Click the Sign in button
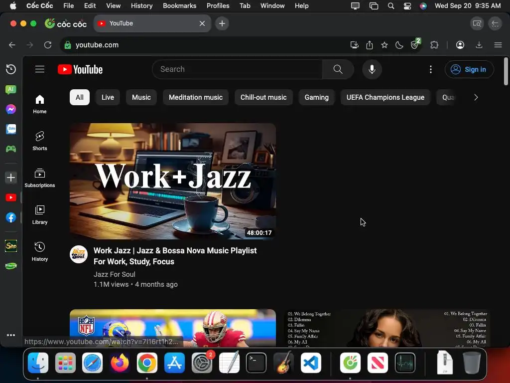Image resolution: width=510 pixels, height=383 pixels. click(469, 69)
